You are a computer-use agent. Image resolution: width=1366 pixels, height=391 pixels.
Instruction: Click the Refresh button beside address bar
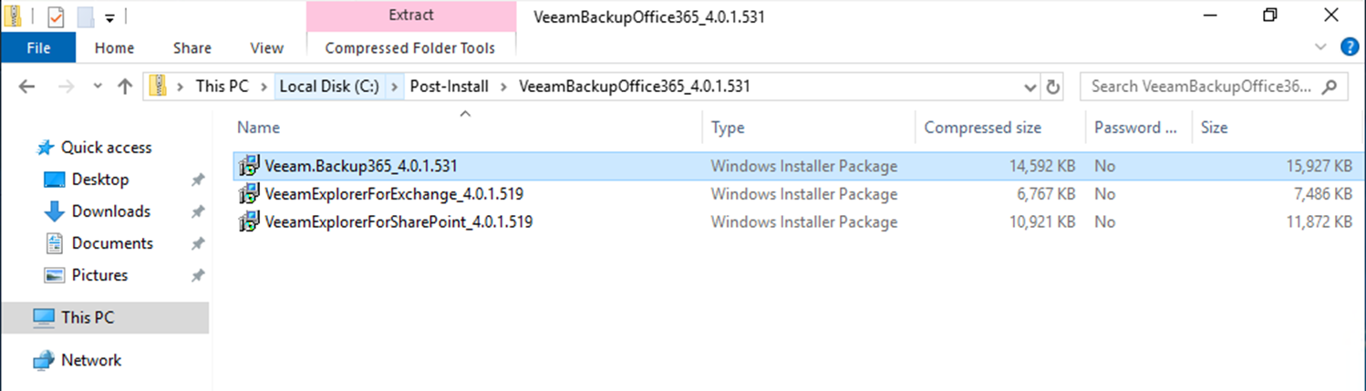[x=1053, y=87]
